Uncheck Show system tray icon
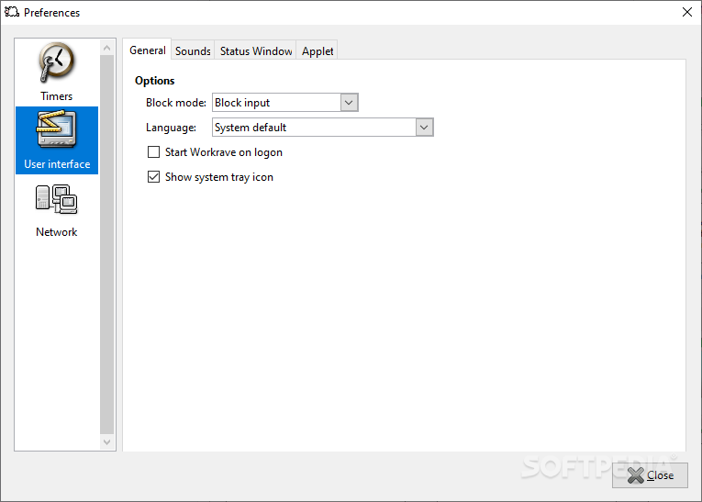 click(x=153, y=177)
